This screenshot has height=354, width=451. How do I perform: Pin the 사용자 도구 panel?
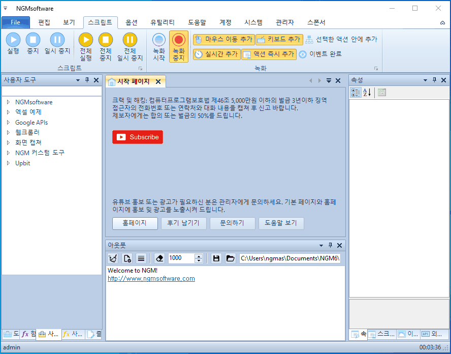[87, 80]
